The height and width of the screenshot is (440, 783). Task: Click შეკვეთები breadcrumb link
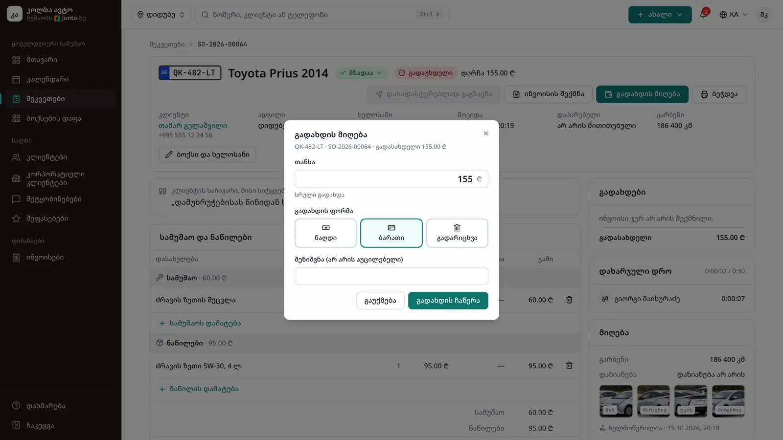tap(167, 44)
